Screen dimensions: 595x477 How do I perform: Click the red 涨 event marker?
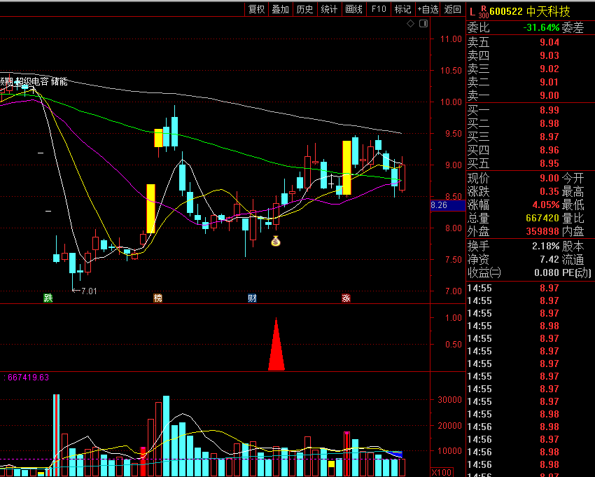click(346, 298)
